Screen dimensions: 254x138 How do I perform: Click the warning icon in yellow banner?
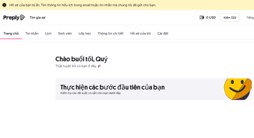4,5
